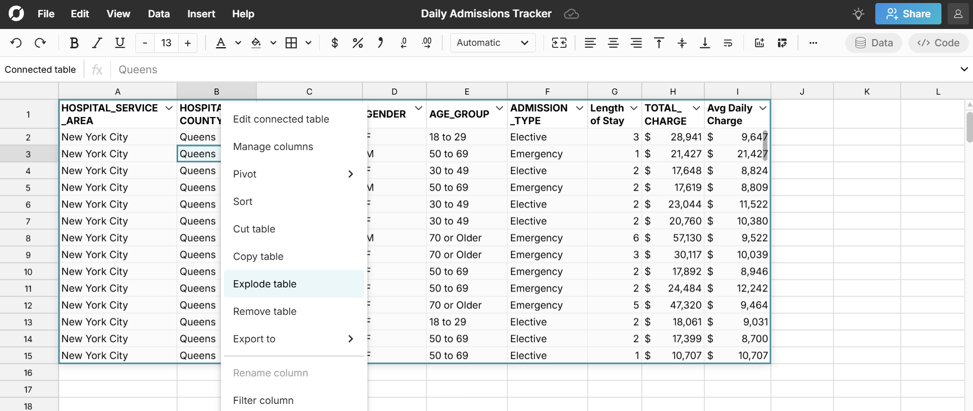Expand the fill color dropdown arrow
The height and width of the screenshot is (411, 973).
273,43
